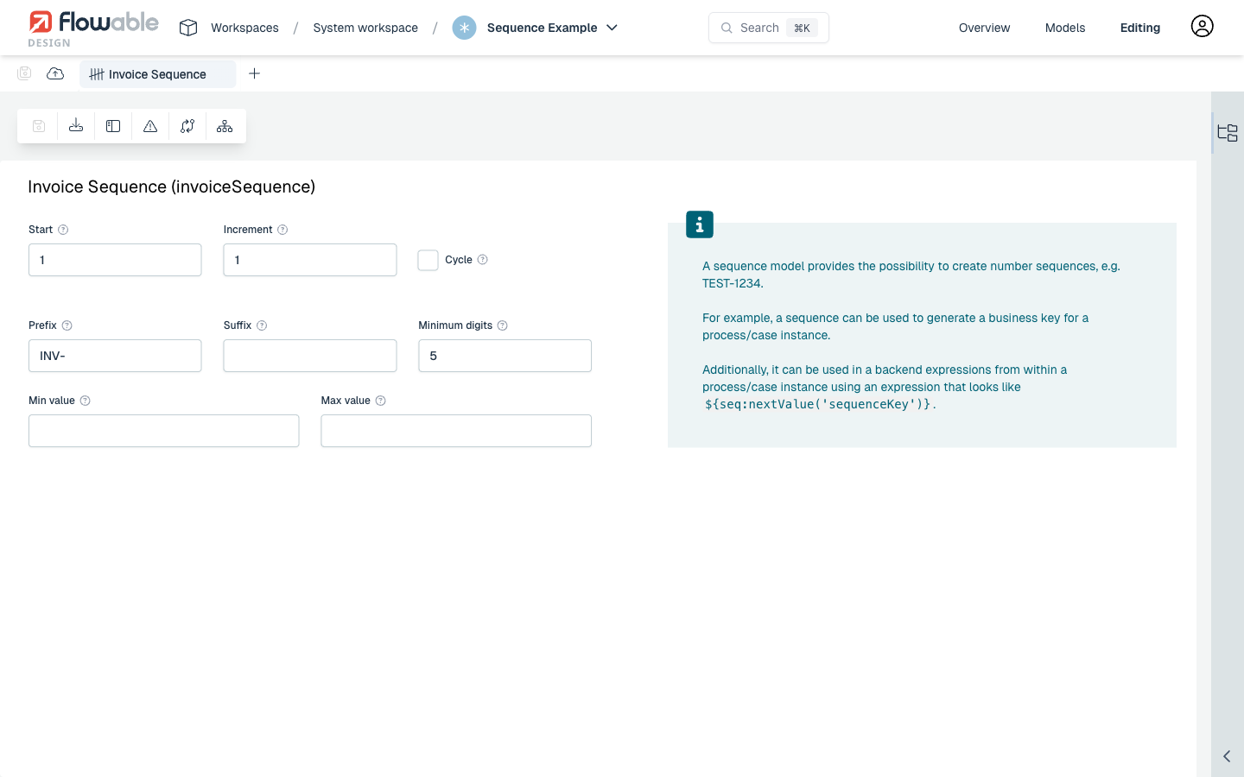Click the download/import icon in the editor toolbar
This screenshot has height=777, width=1244.
point(75,125)
